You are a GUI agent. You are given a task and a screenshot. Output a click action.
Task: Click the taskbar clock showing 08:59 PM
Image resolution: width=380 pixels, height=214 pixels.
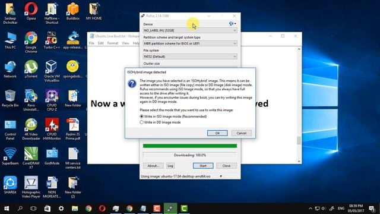[356, 209]
